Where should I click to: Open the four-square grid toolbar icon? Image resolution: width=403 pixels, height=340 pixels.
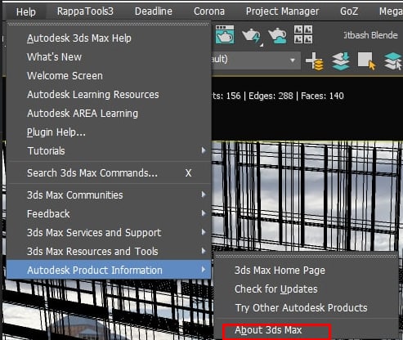pyautogui.click(x=303, y=34)
